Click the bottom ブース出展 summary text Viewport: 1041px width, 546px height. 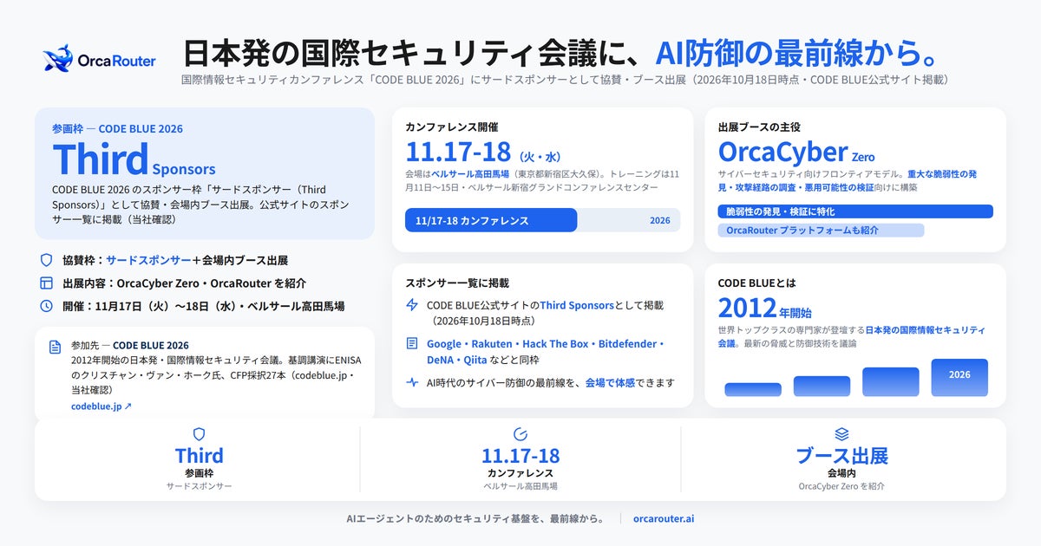click(x=841, y=456)
